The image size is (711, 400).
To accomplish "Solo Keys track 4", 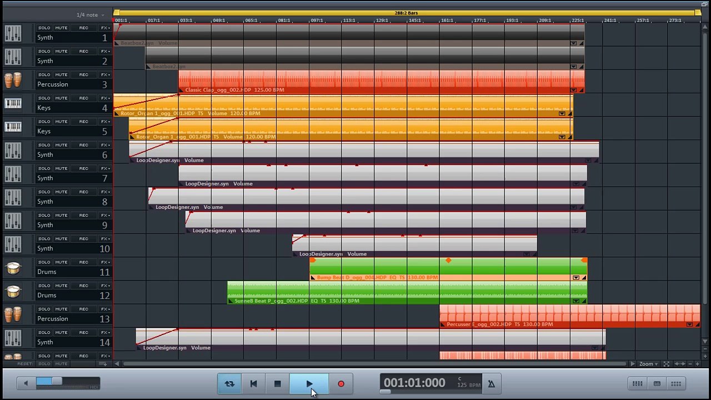I will [x=44, y=98].
